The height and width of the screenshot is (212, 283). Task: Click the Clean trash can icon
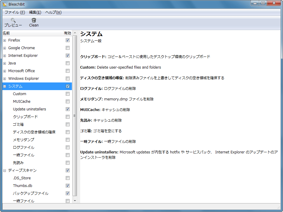click(34, 20)
